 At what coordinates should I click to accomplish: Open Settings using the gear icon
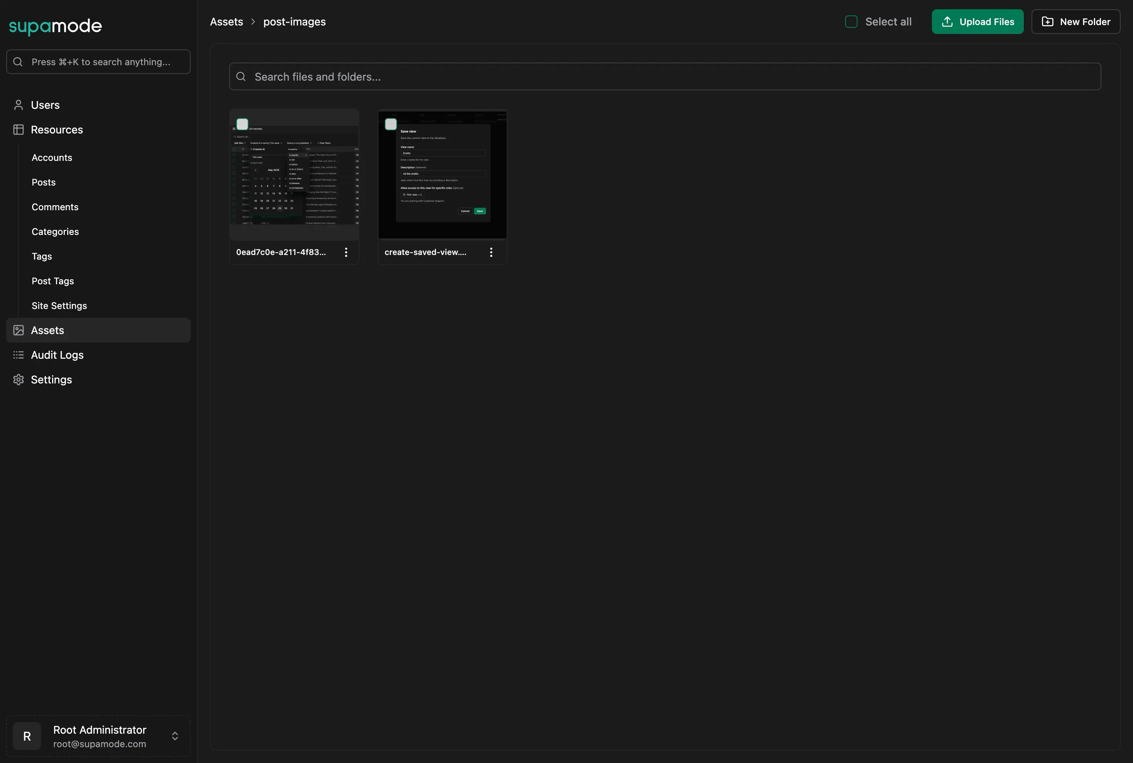coord(18,380)
